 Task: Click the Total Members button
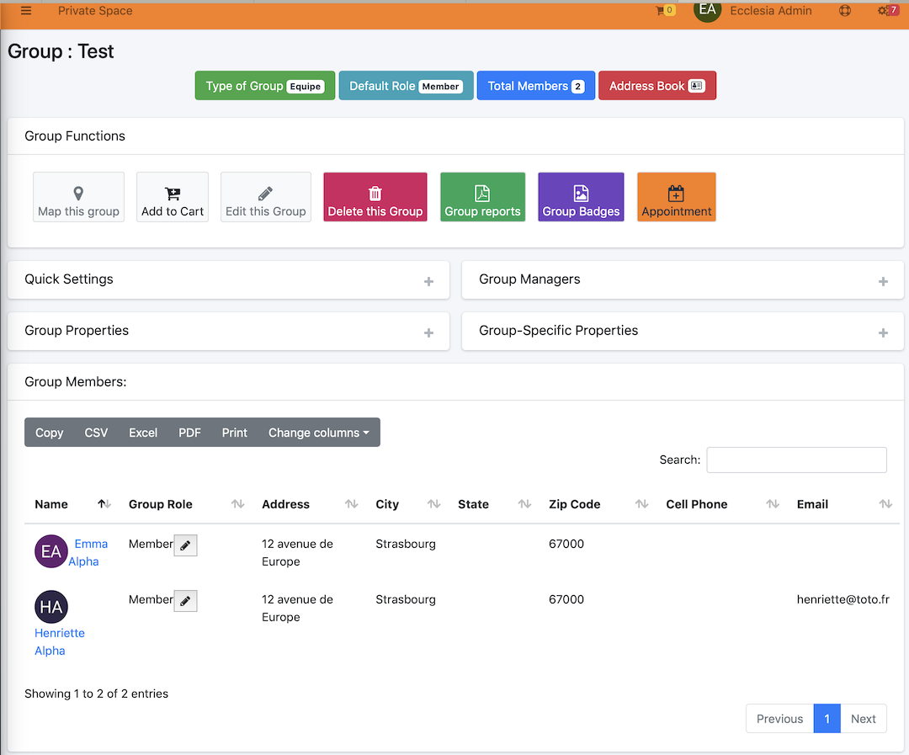pyautogui.click(x=535, y=86)
